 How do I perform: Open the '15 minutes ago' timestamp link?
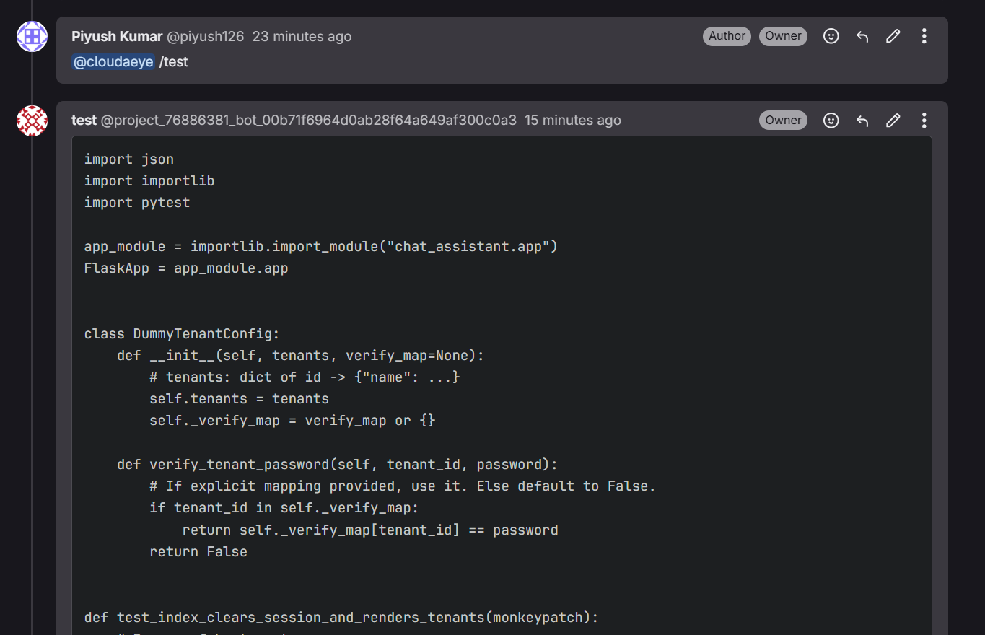[x=572, y=120]
